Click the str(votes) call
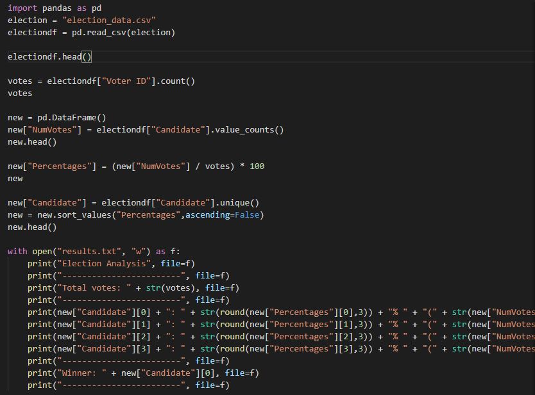Viewport: 535px width, 395px height. (x=171, y=288)
